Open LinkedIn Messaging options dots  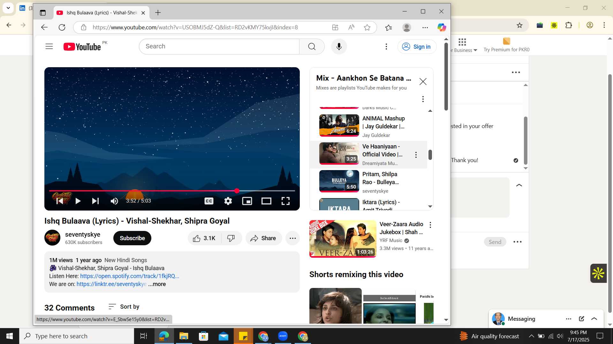pos(569,319)
